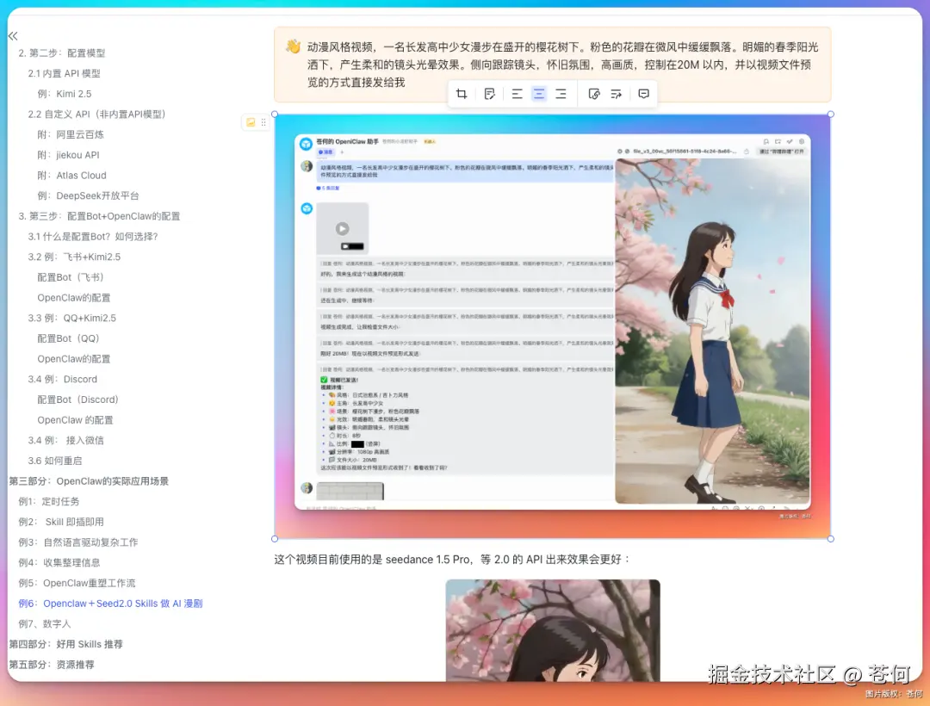Click the green image badge beside the screenshot
The width and height of the screenshot is (930, 706).
click(x=251, y=123)
